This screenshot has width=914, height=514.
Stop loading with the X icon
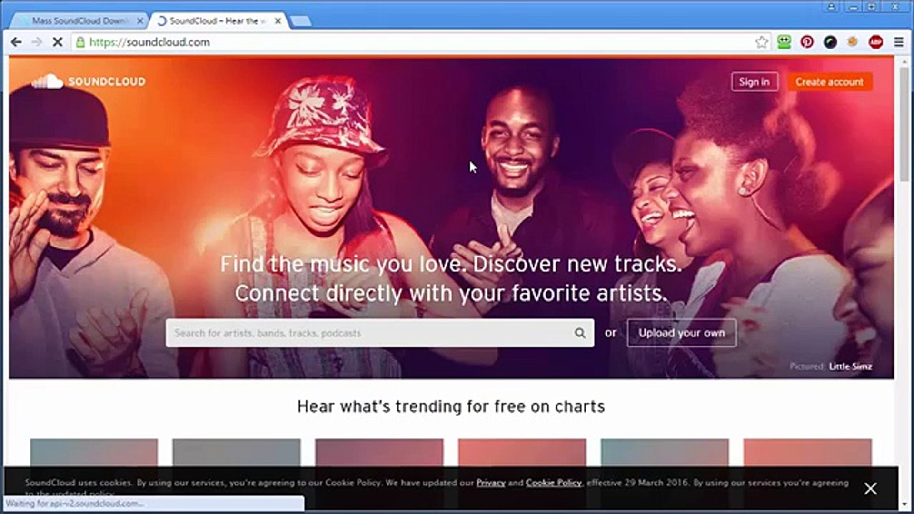click(x=57, y=42)
